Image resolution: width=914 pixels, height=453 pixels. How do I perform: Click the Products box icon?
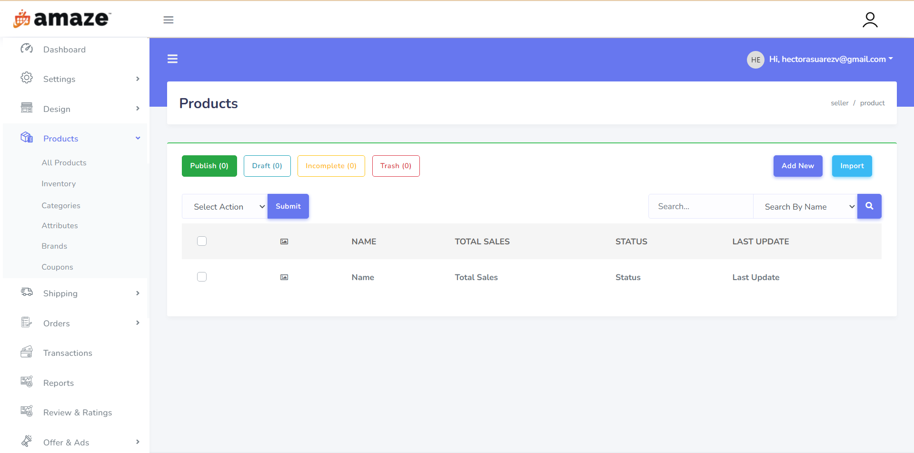click(x=27, y=138)
